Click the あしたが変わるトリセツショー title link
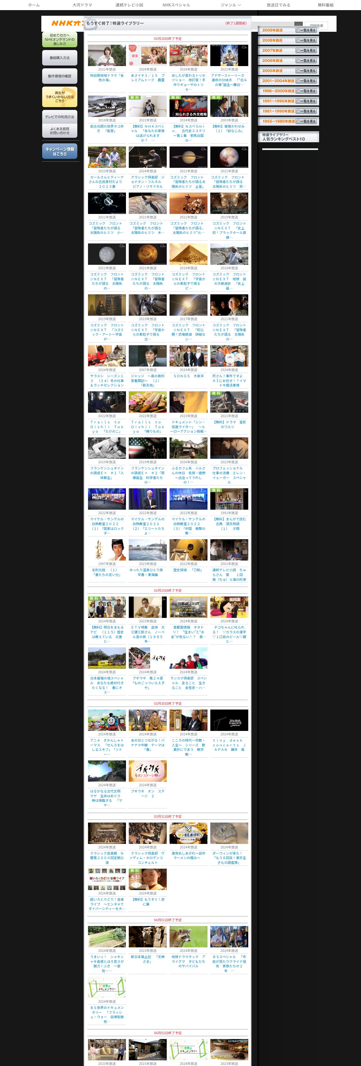Screen dimensions: 361x1066 click(188, 82)
